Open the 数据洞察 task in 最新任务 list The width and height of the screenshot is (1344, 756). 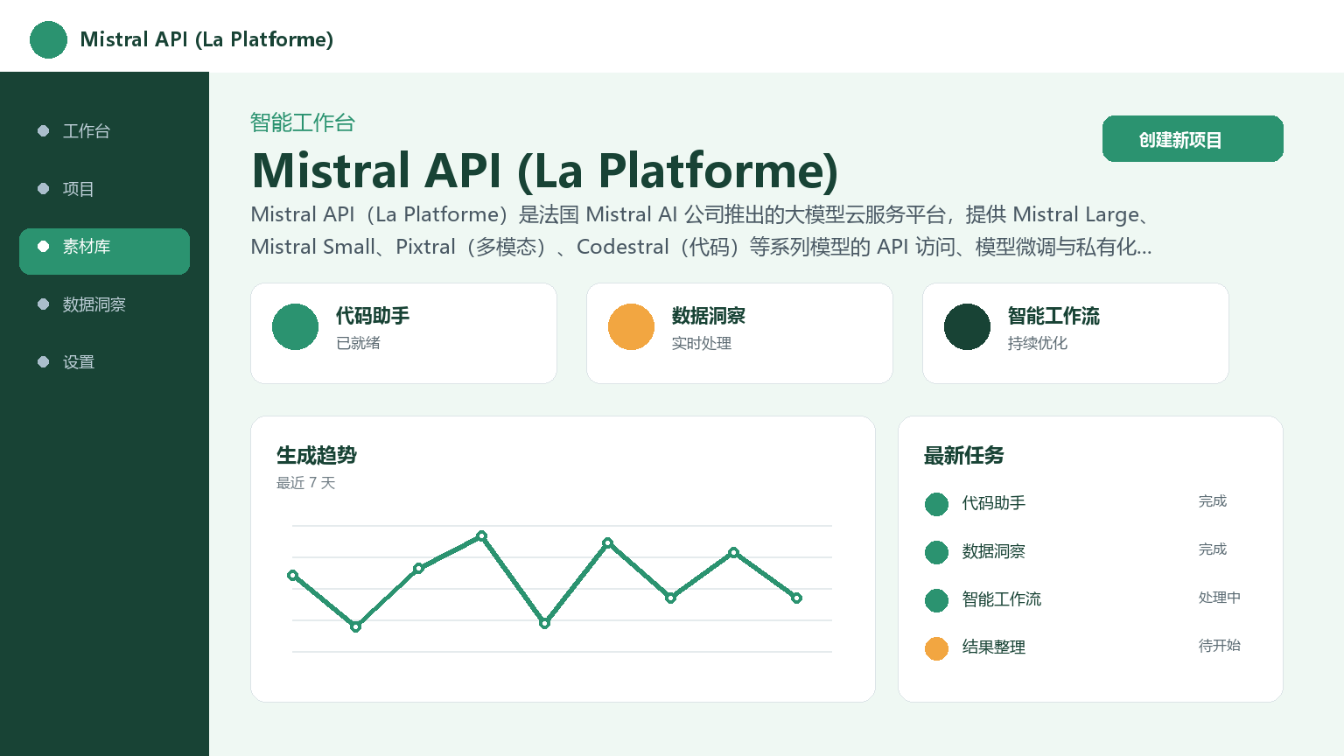click(x=994, y=551)
